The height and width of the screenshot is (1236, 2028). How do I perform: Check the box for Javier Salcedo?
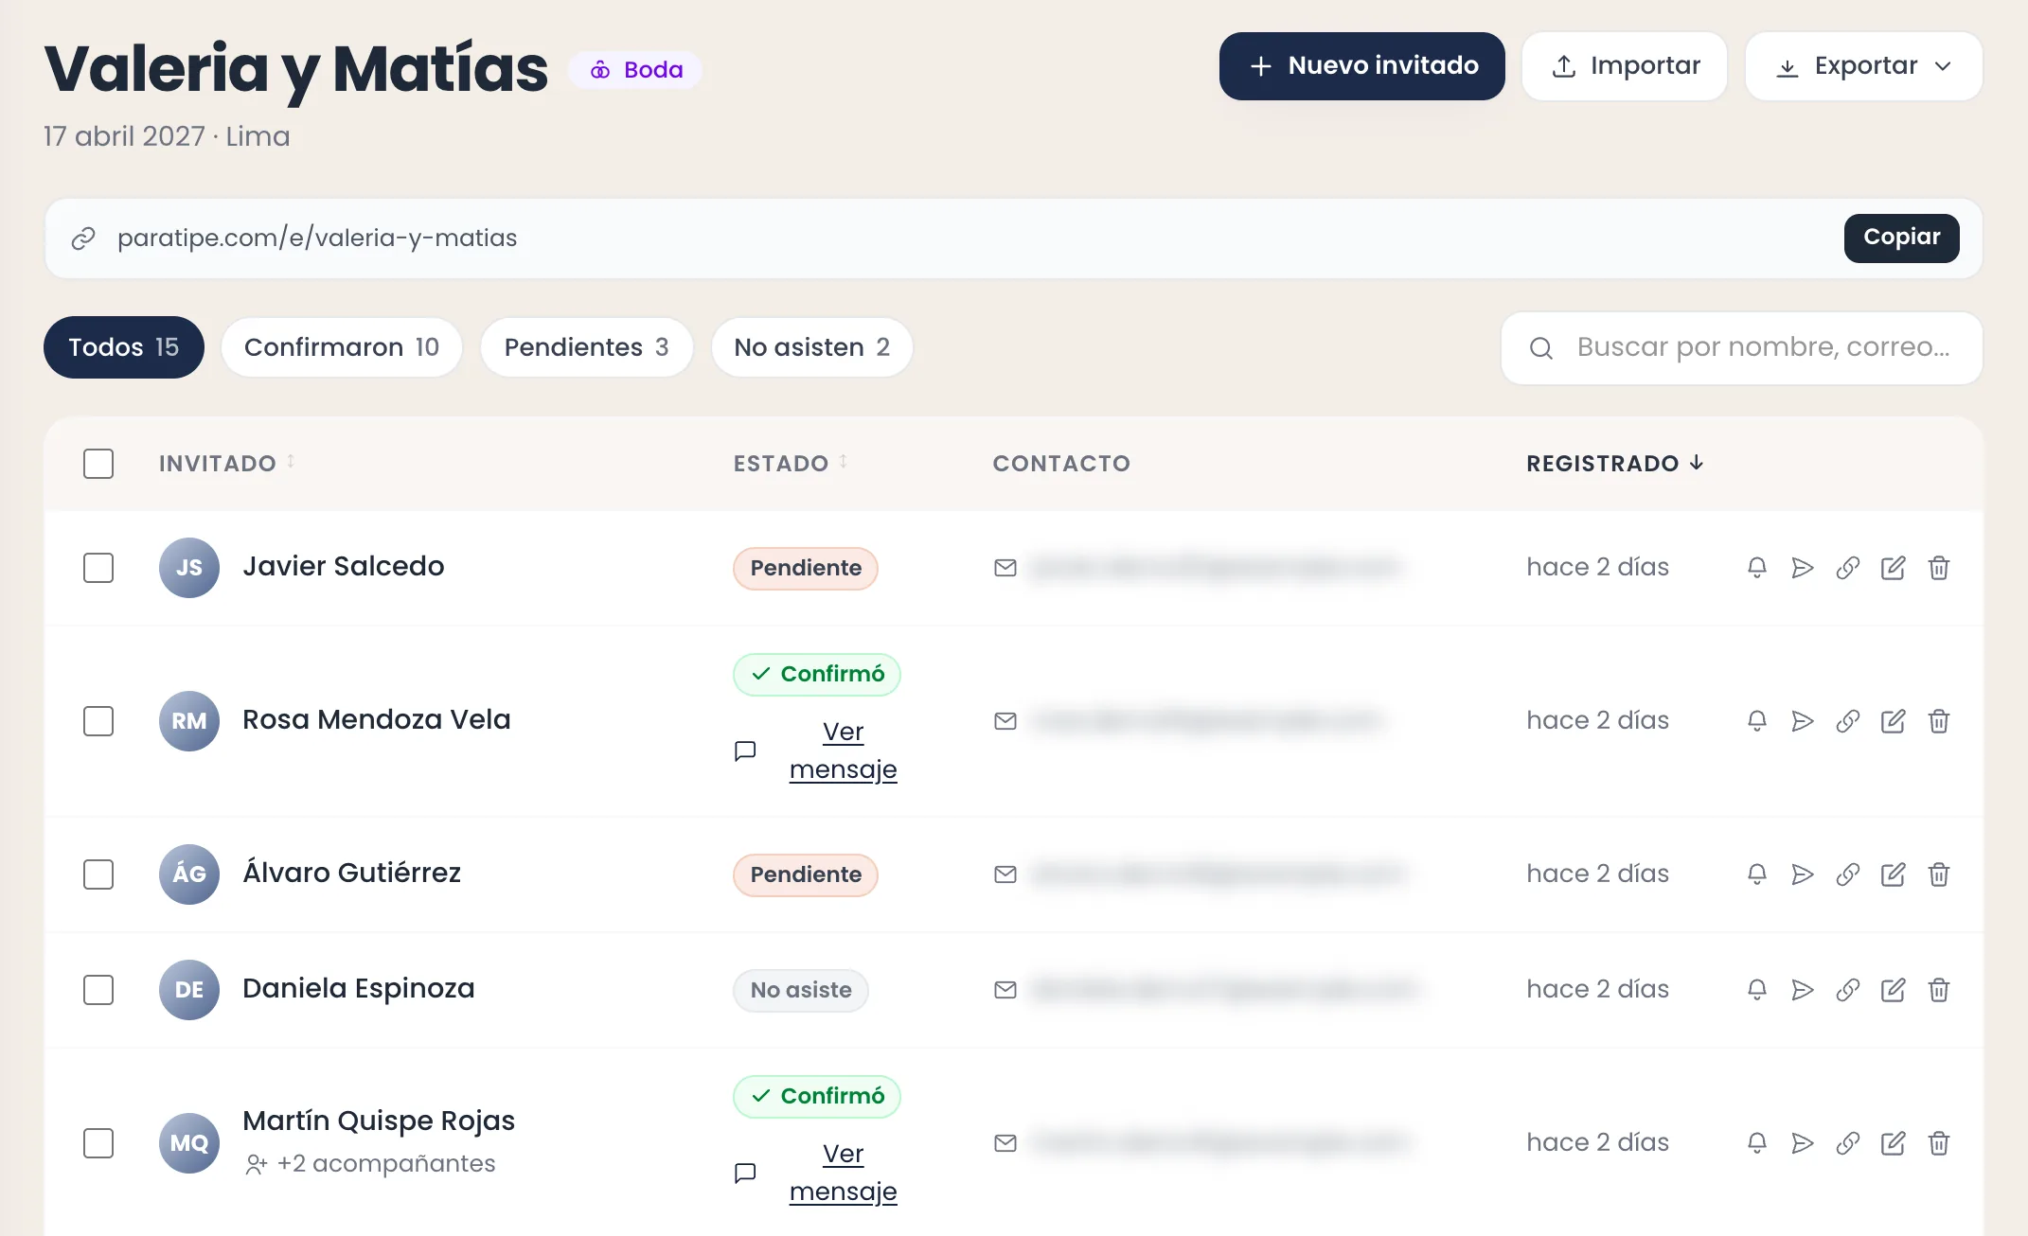pyautogui.click(x=98, y=568)
